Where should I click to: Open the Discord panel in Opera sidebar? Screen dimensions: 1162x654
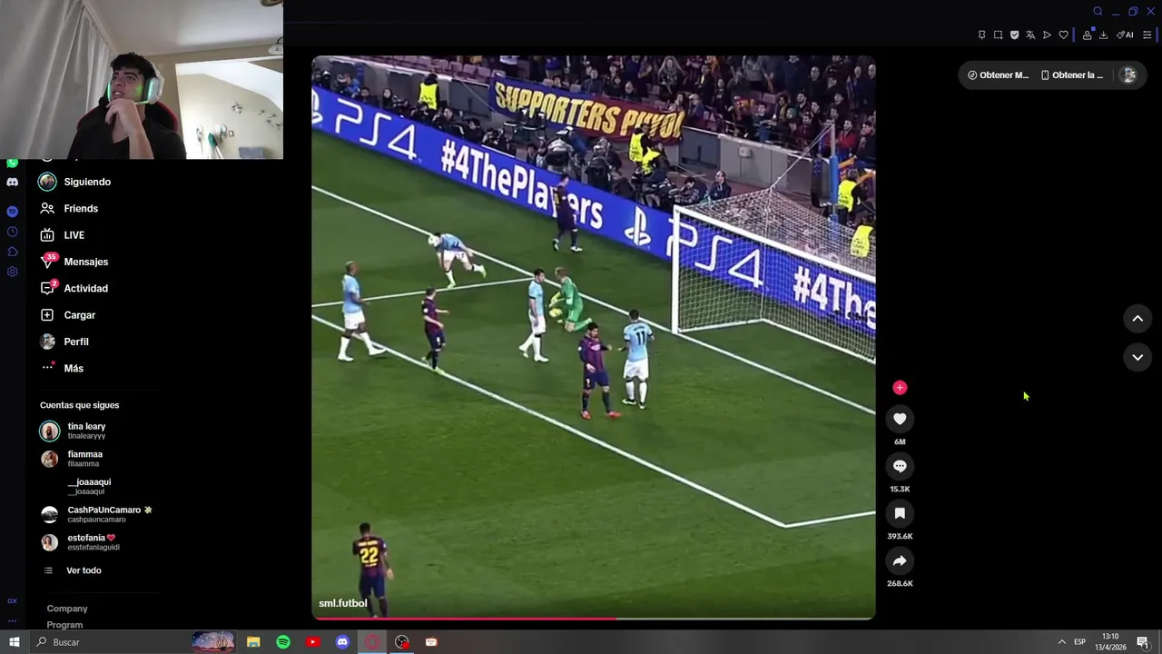pos(12,183)
